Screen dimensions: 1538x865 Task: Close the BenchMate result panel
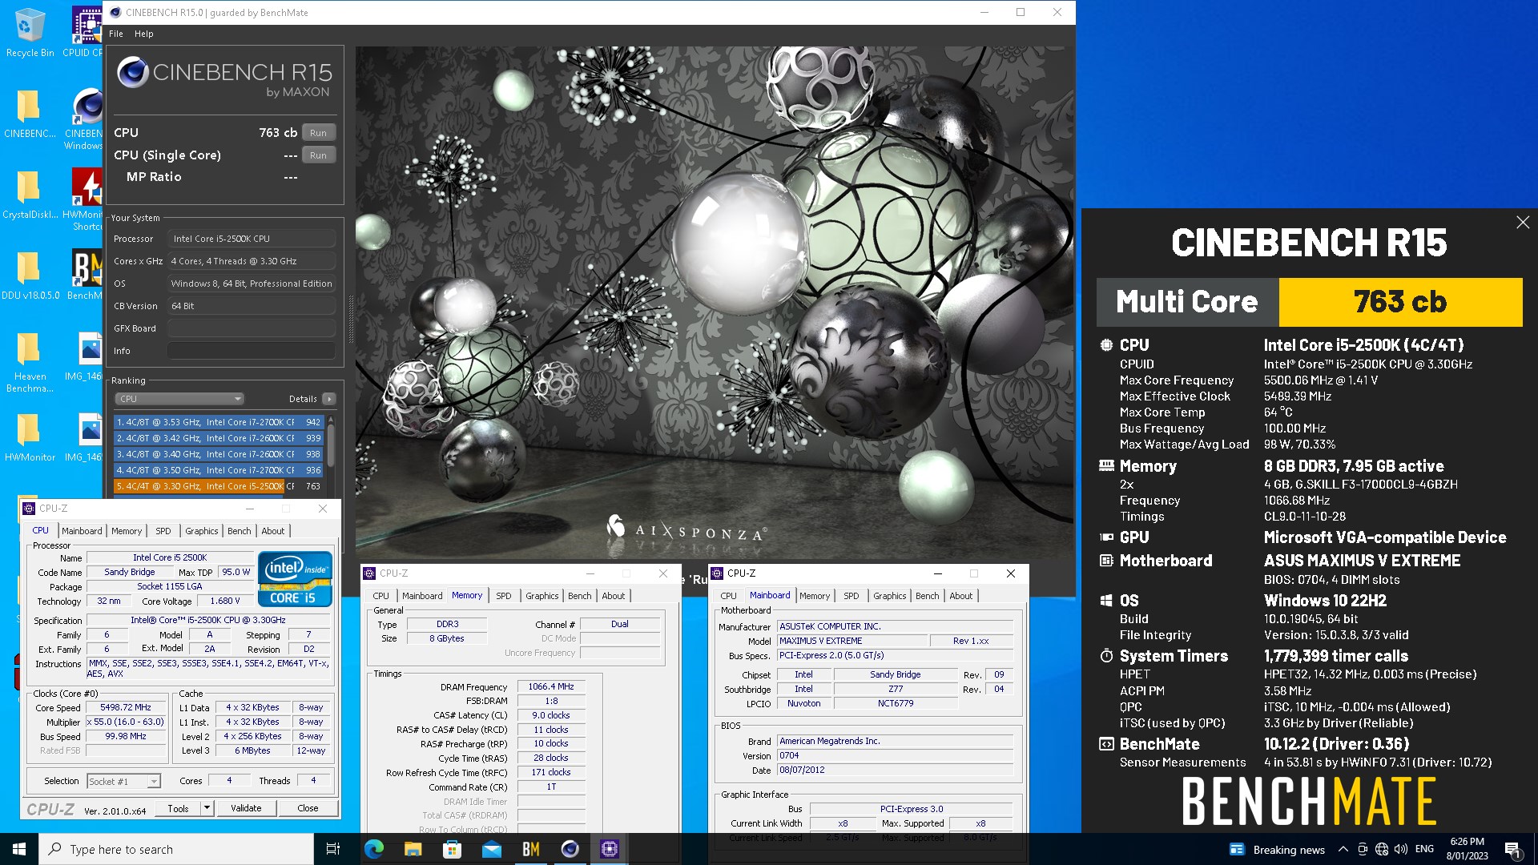(1523, 223)
